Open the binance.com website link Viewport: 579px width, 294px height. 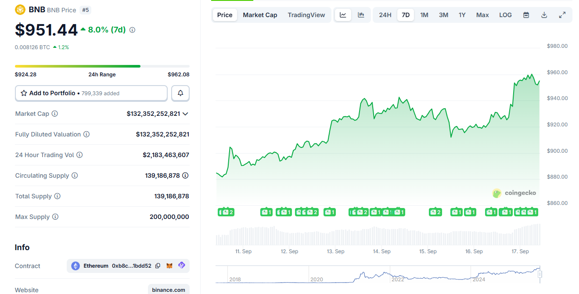pos(169,290)
